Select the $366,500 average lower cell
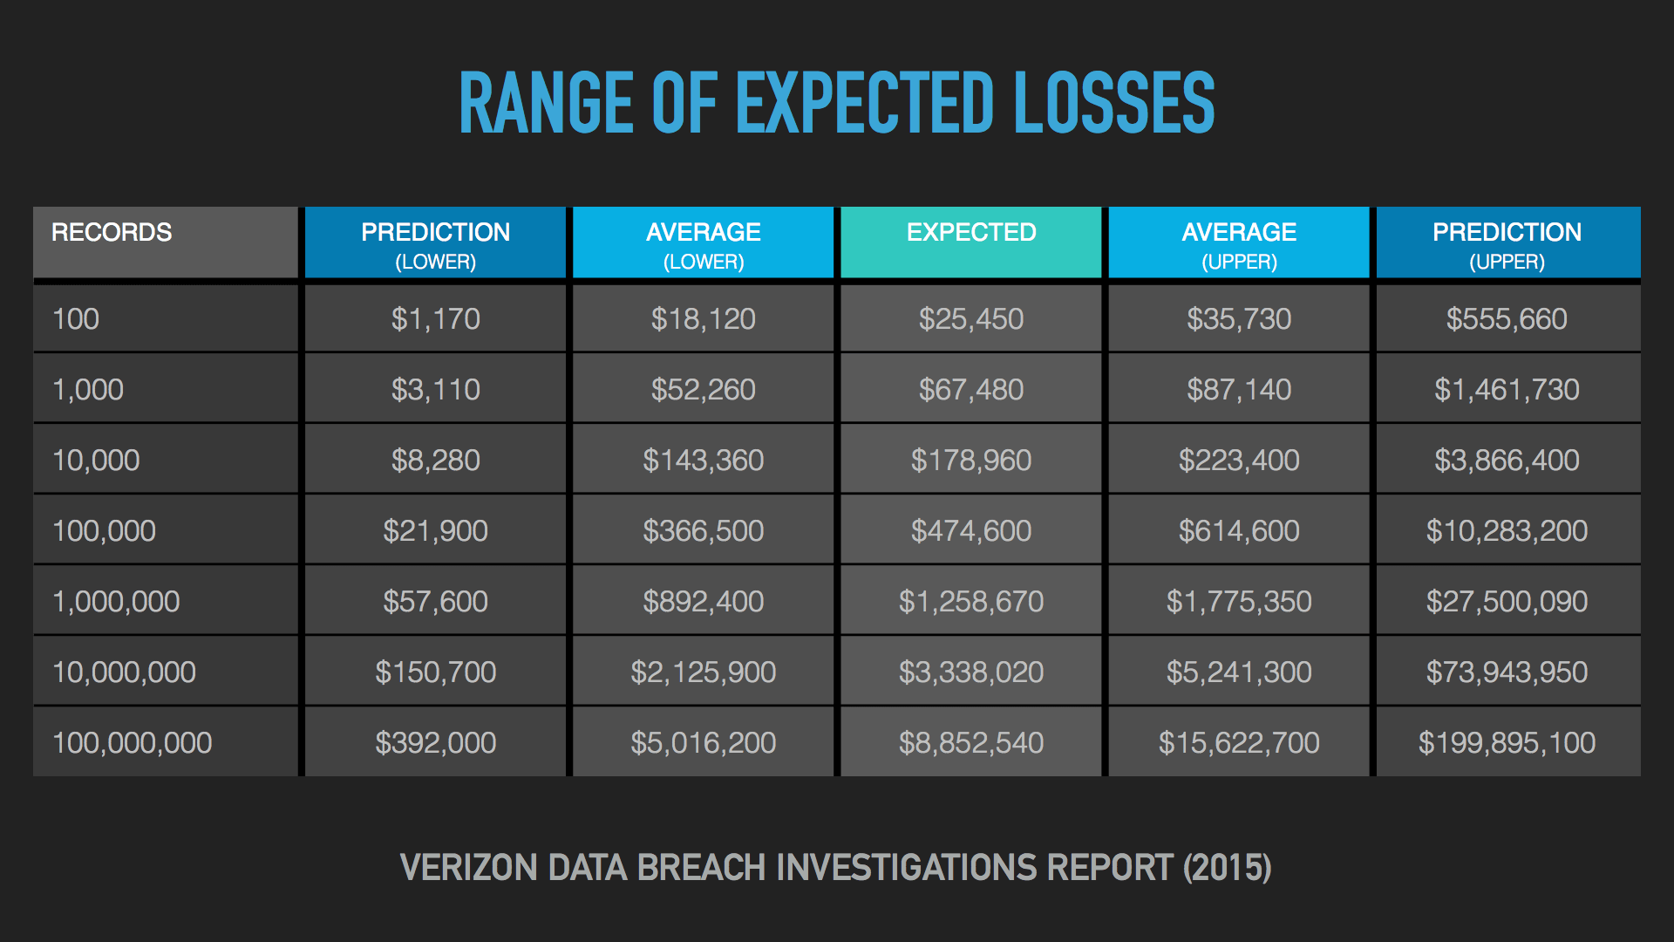Screen dimensions: 1674x942 (703, 530)
